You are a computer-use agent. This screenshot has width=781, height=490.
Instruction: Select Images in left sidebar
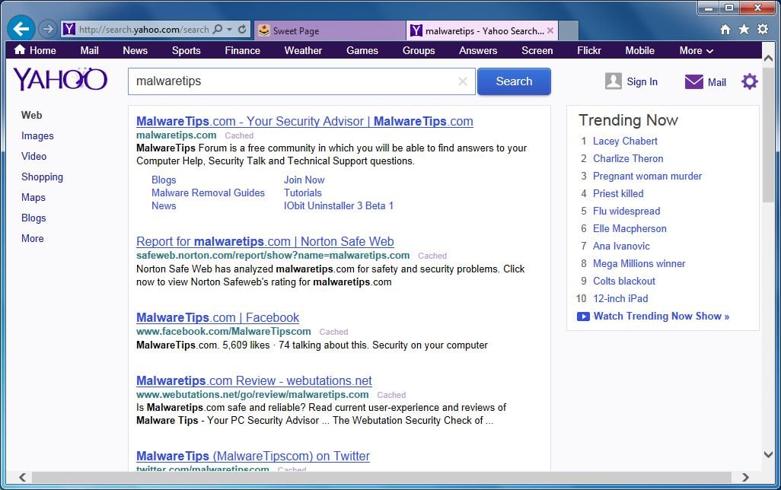(x=37, y=135)
